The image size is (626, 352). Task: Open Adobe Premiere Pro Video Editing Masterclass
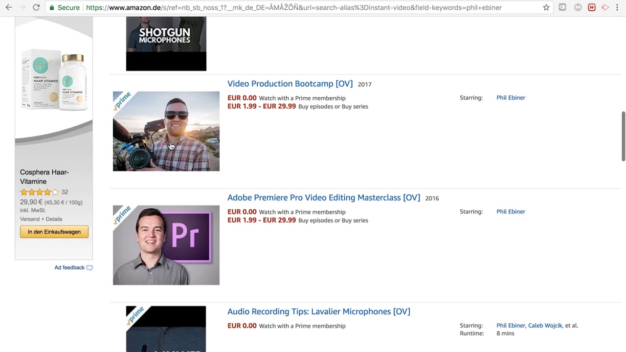(x=324, y=198)
